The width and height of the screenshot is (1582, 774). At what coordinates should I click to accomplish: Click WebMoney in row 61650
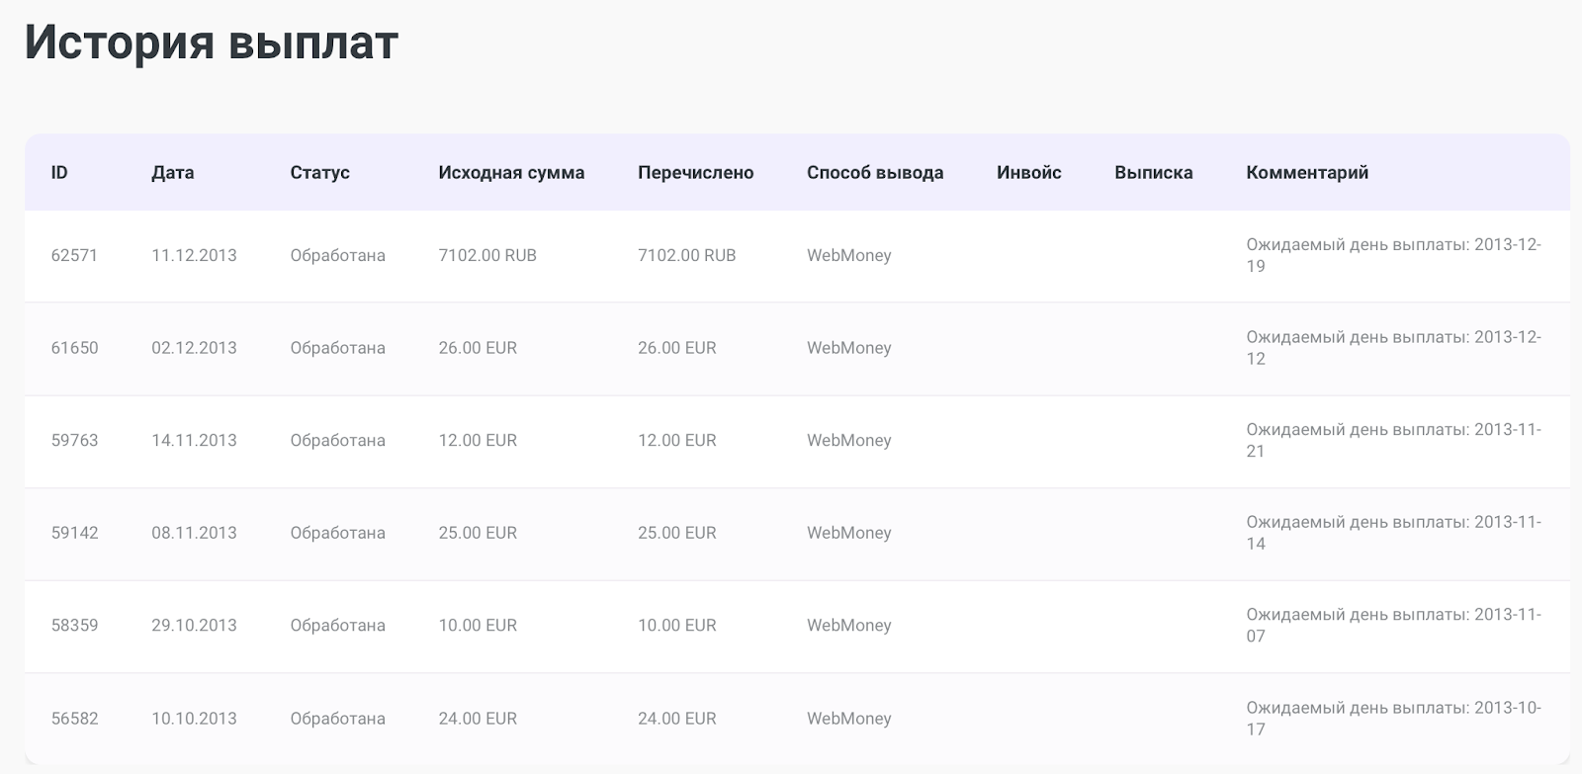(x=849, y=348)
